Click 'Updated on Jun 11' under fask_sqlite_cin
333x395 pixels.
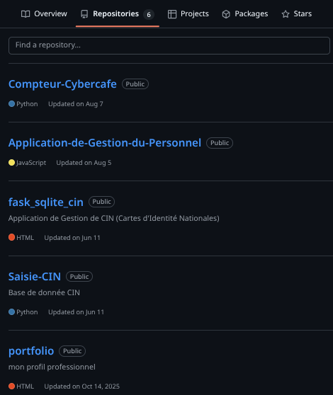[x=72, y=238]
